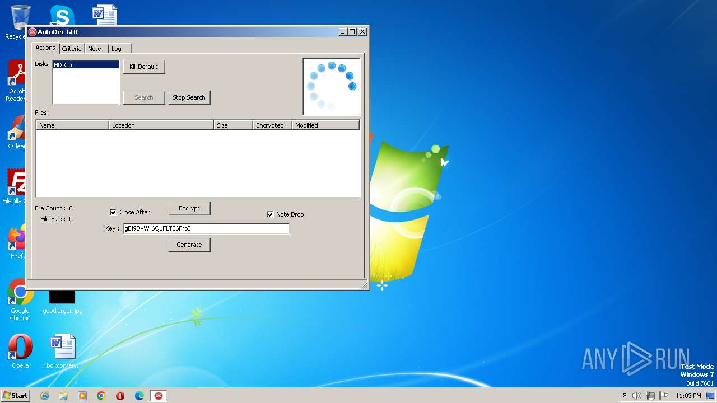
Task: Open the Google Chrome desktop shortcut
Action: coord(20,300)
